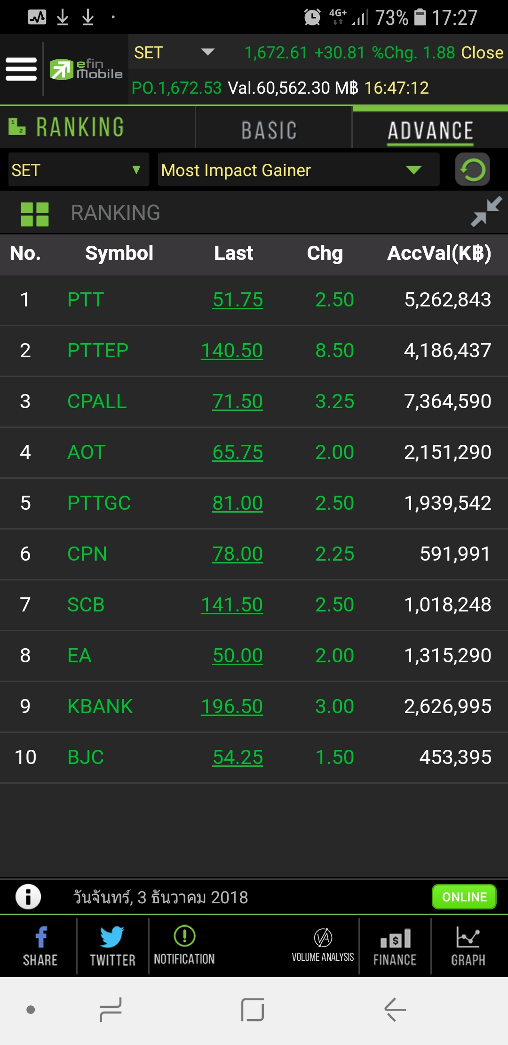
Task: Open the Finance section
Action: tap(395, 945)
